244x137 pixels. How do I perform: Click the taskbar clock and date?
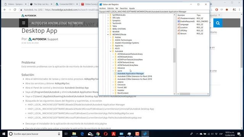tap(230, 134)
